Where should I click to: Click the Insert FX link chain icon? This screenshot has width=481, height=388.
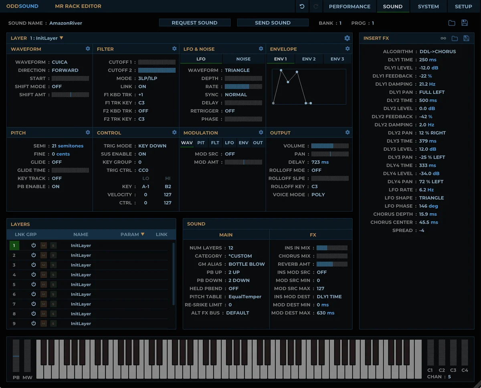click(x=443, y=38)
